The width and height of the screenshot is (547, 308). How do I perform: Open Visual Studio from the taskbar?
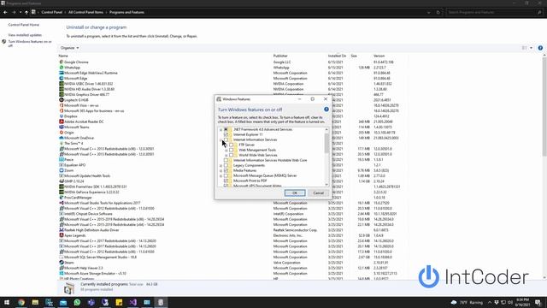tap(133, 302)
